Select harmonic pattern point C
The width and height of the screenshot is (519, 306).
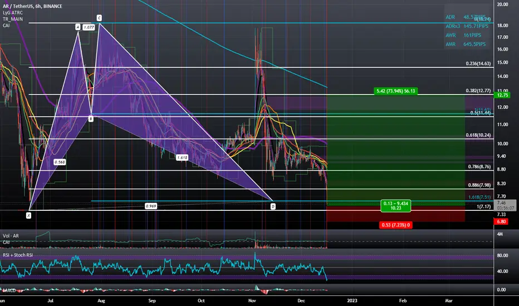tap(99, 18)
